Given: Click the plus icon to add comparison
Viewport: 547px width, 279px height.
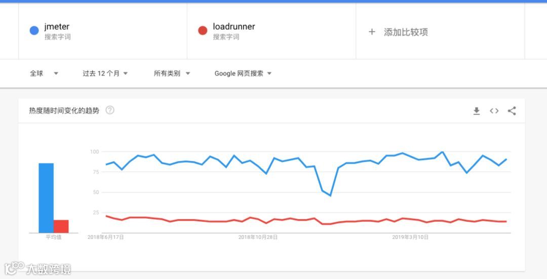Looking at the screenshot, I should pos(372,32).
